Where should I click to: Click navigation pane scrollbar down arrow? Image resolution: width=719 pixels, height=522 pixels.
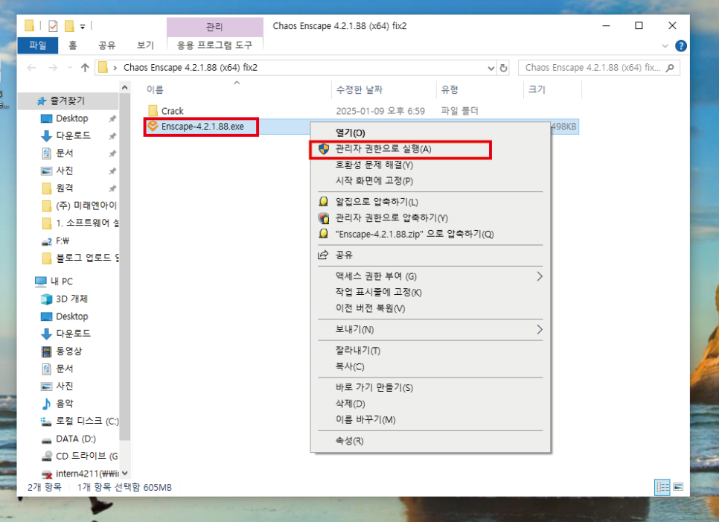click(125, 474)
